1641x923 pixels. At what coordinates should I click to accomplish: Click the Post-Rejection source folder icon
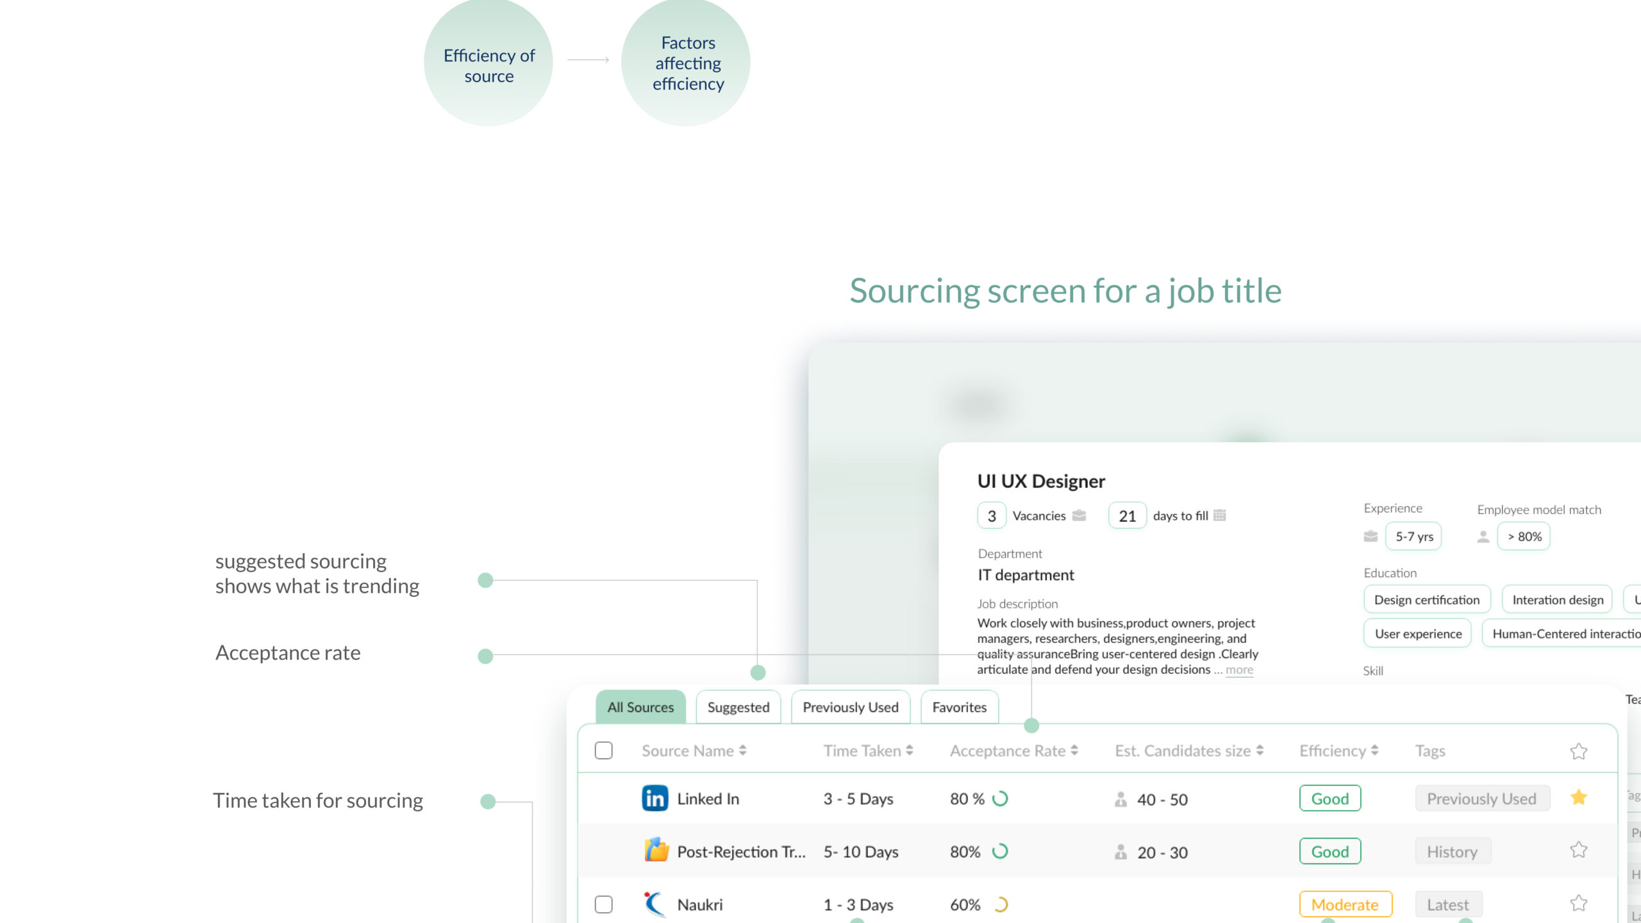pos(656,851)
